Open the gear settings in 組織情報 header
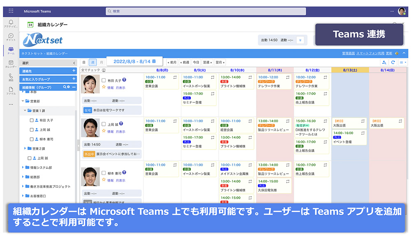This screenshot has width=411, height=236. (x=68, y=87)
